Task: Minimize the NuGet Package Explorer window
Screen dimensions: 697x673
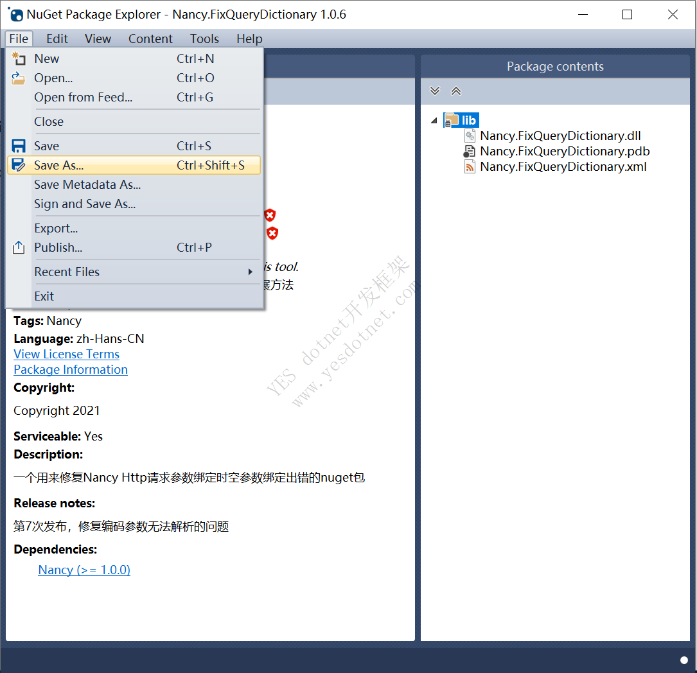Action: 583,15
